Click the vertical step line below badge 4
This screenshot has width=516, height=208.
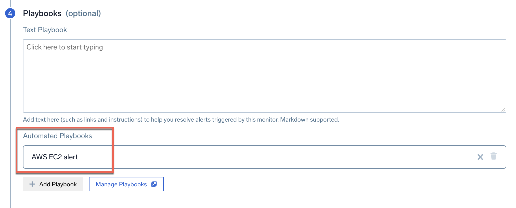point(10,102)
